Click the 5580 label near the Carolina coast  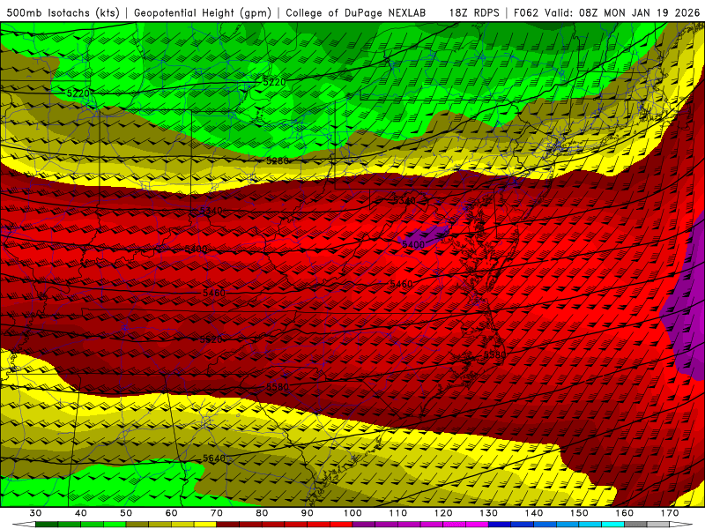click(x=494, y=354)
